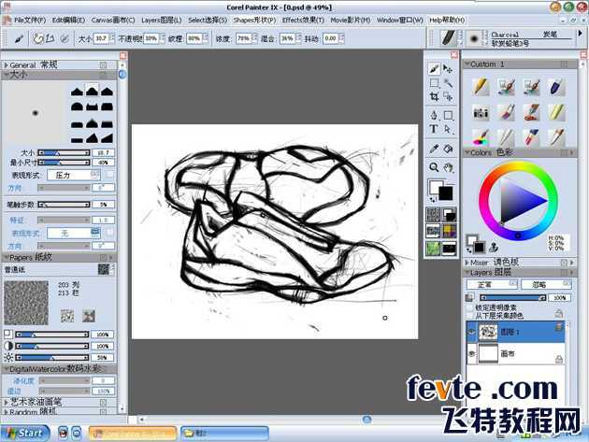Pick the yellow pencil in Custom palette

[480, 86]
